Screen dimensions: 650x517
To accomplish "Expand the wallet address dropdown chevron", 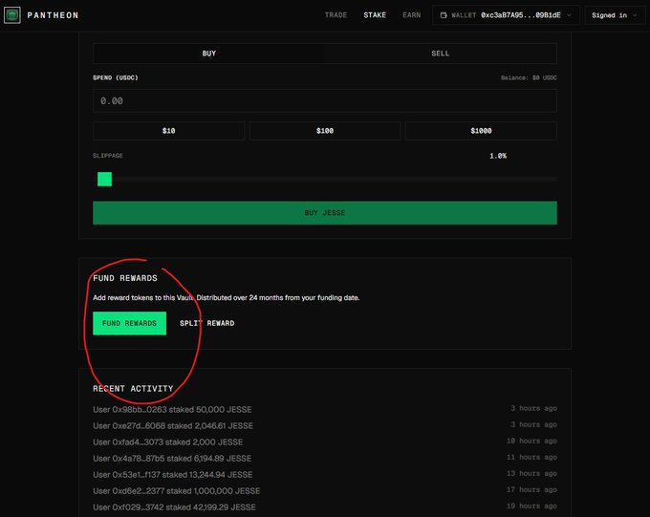I will (569, 15).
